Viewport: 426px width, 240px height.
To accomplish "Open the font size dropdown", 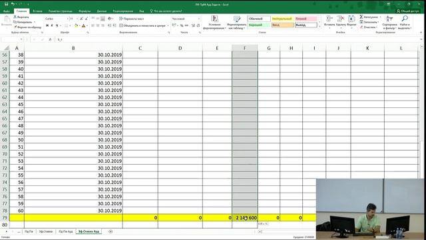I will pyautogui.click(x=77, y=19).
